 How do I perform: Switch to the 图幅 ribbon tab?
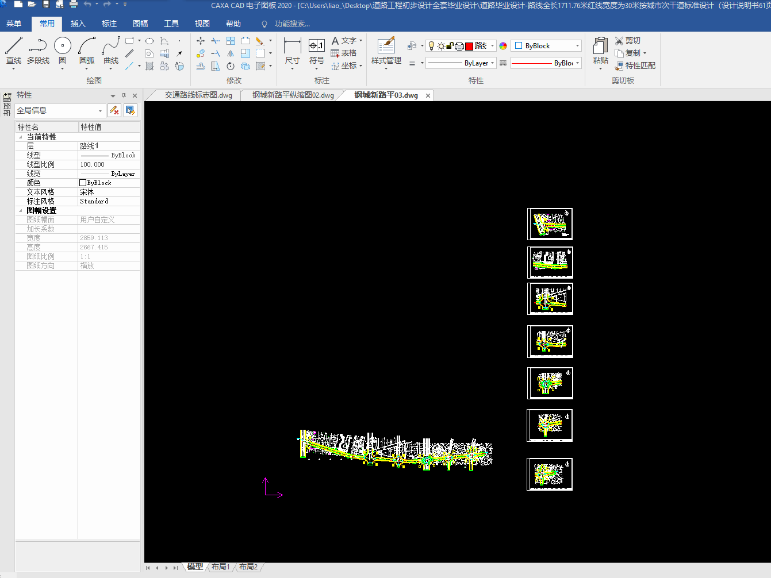point(140,24)
